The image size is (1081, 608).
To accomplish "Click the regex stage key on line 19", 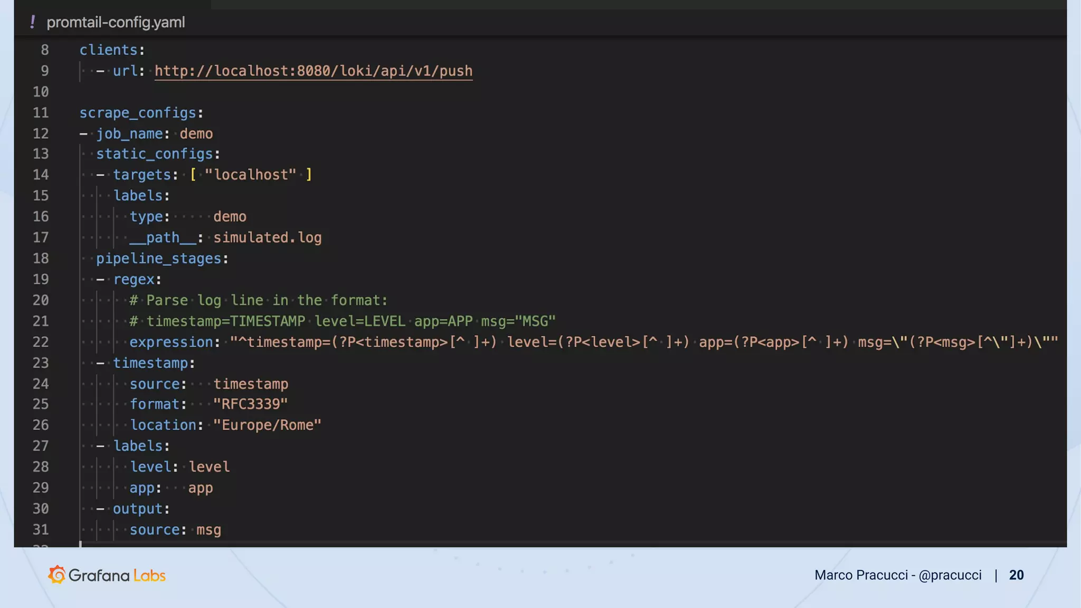I will [x=134, y=279].
